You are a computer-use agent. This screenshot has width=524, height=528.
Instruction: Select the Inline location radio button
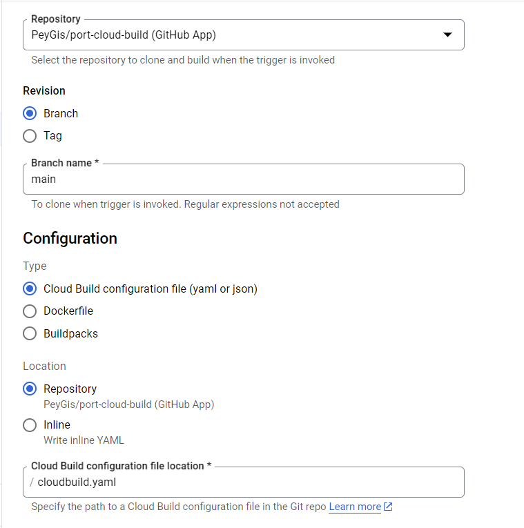pos(30,425)
